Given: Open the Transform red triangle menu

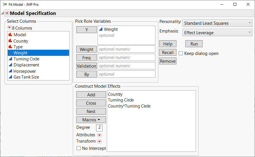Looking at the screenshot, I should tap(100, 141).
